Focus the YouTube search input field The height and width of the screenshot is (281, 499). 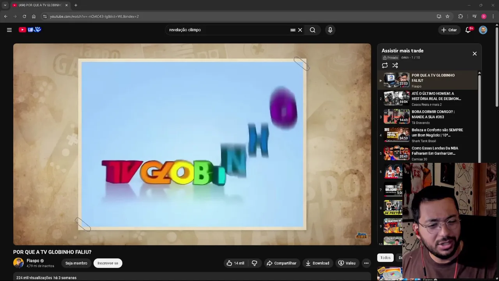pyautogui.click(x=228, y=30)
